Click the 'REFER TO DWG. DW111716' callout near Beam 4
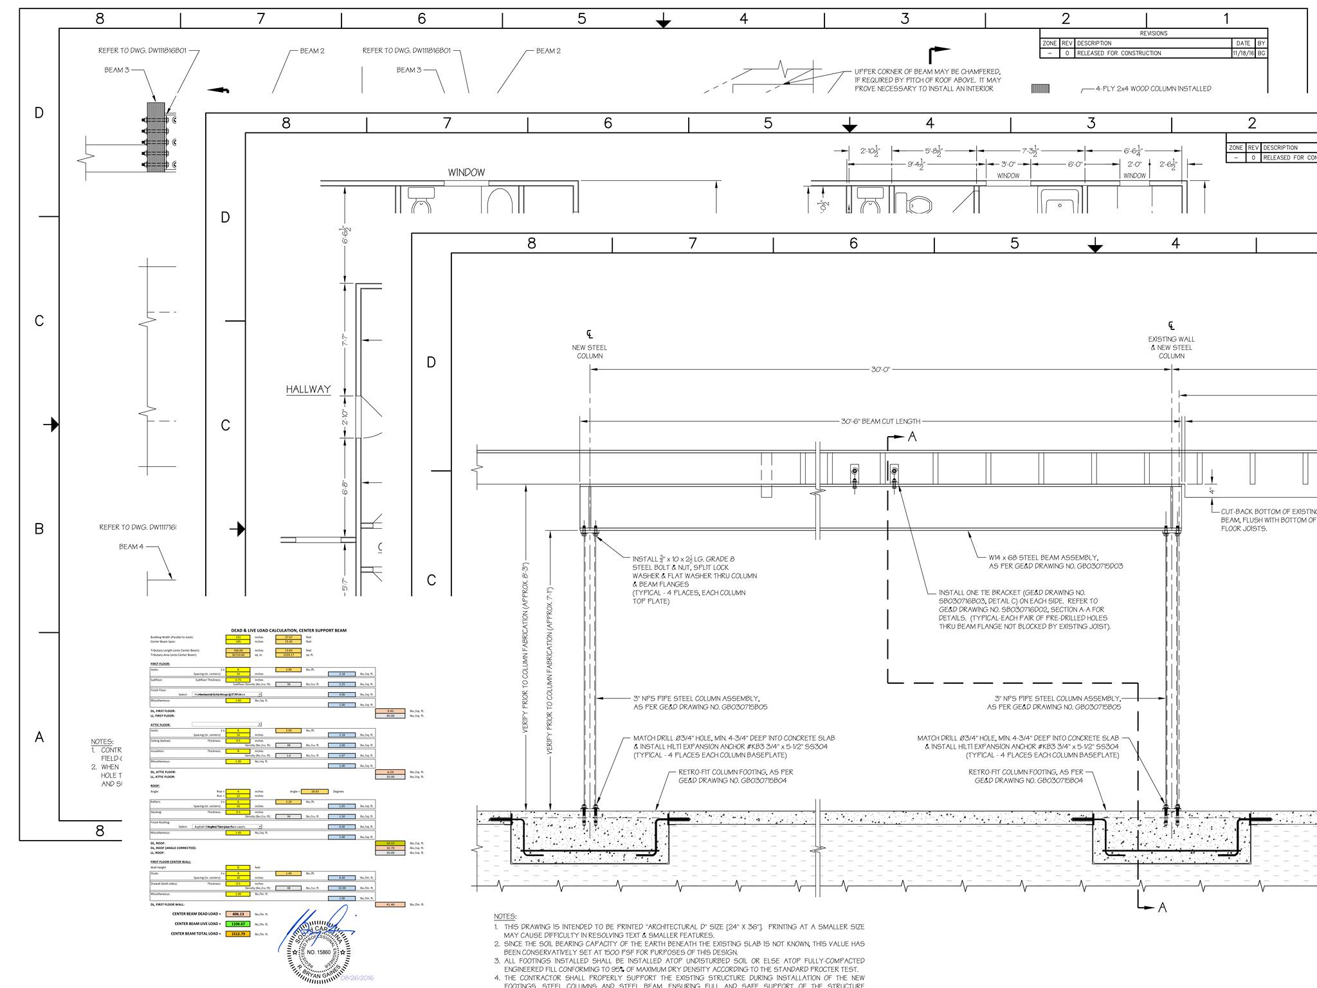 (138, 527)
